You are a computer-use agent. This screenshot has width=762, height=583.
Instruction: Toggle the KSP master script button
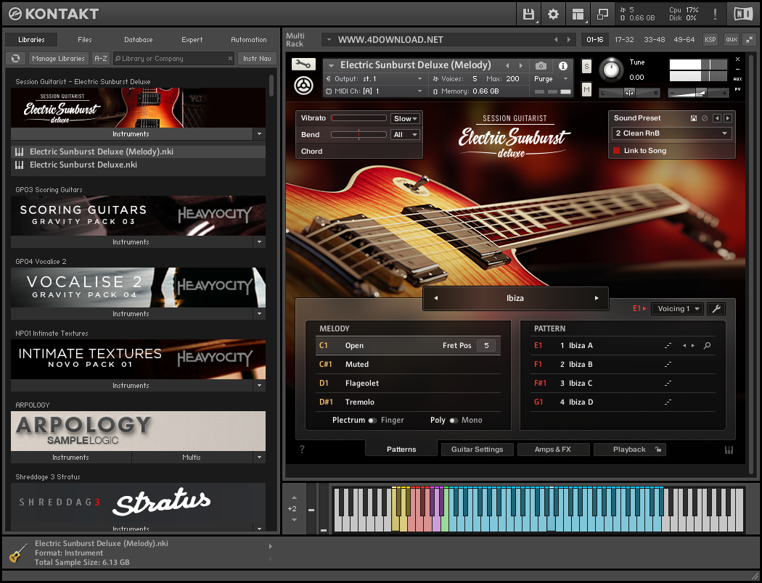(710, 40)
